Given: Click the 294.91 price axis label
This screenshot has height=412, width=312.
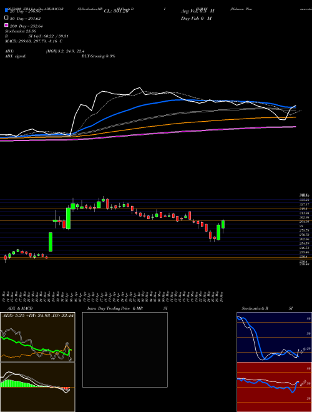Looking at the screenshot, I should pos(305,222).
